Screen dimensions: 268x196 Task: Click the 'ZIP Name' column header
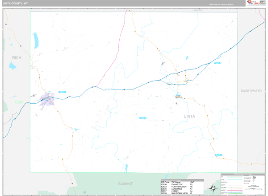click(x=176, y=182)
